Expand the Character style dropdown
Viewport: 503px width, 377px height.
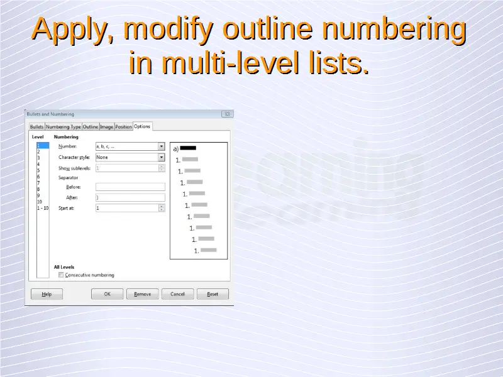pos(161,158)
